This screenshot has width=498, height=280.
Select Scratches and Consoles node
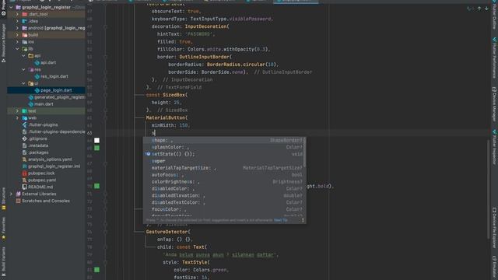coord(43,201)
